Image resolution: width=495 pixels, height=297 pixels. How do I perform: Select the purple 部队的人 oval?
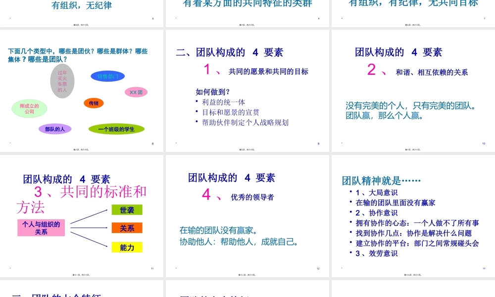coord(54,129)
